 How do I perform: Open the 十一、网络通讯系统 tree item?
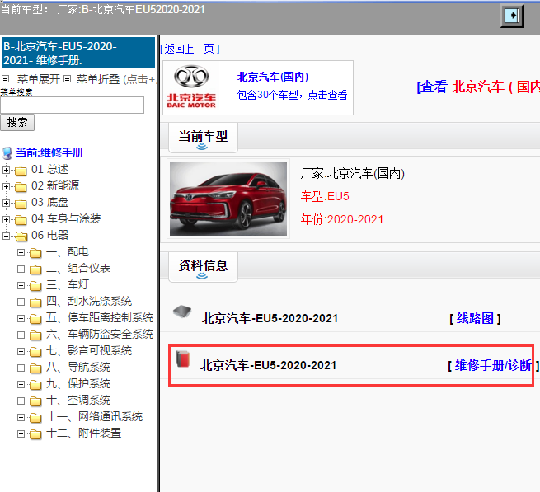94,417
